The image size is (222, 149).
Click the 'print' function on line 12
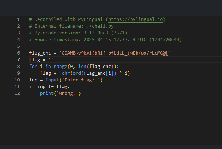47,93
